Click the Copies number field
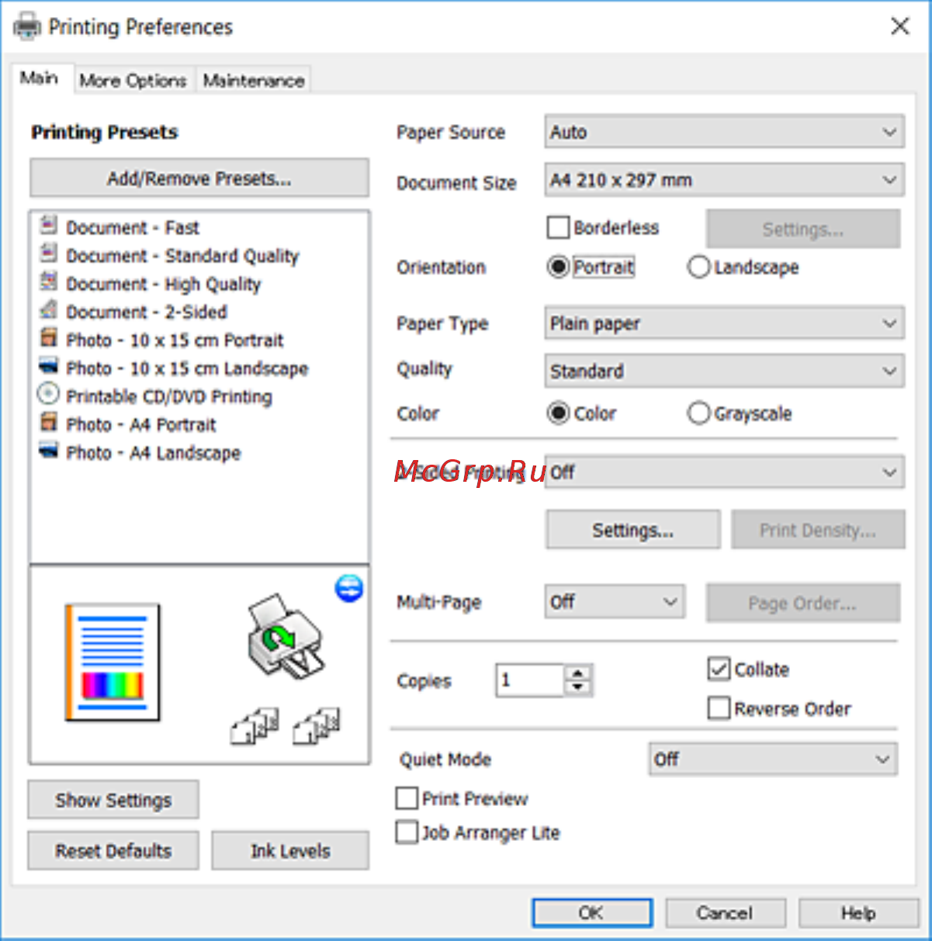 (529, 680)
